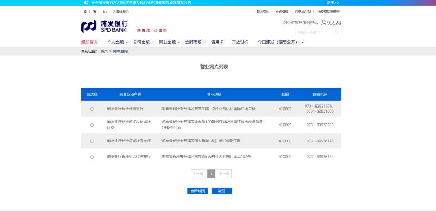Expand the 个人金融 menu arrow
Image resolution: width=436 pixels, height=211 pixels.
pyautogui.click(x=127, y=42)
